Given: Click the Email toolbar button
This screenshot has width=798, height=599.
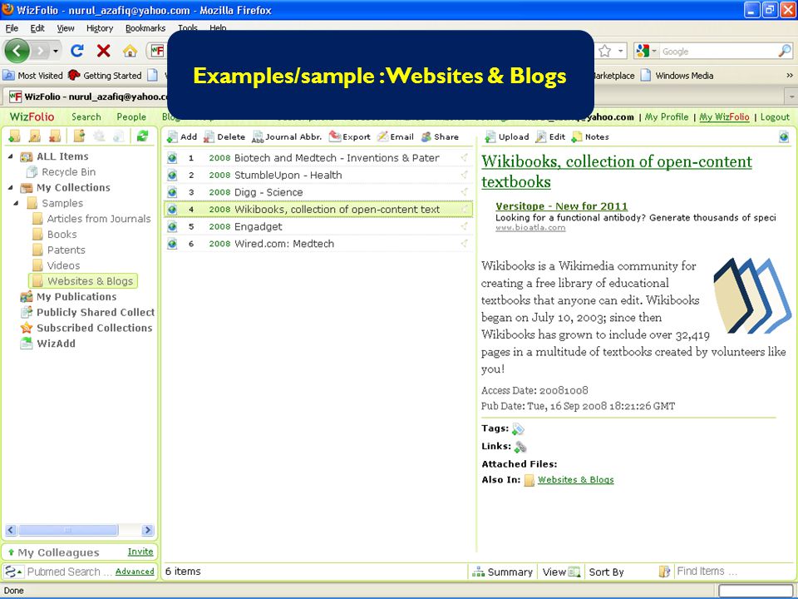Looking at the screenshot, I should pyautogui.click(x=396, y=136).
